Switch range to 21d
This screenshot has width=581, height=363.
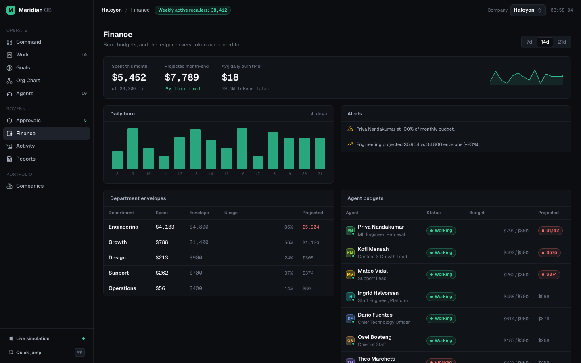[x=562, y=42]
